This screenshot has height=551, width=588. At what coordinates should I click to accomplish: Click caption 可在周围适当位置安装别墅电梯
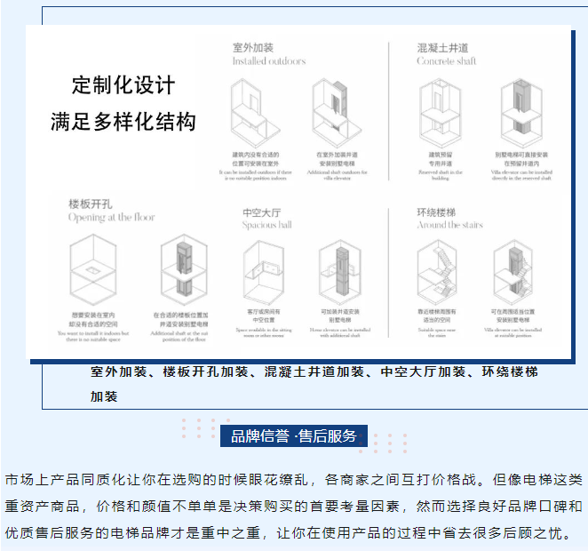tap(513, 315)
